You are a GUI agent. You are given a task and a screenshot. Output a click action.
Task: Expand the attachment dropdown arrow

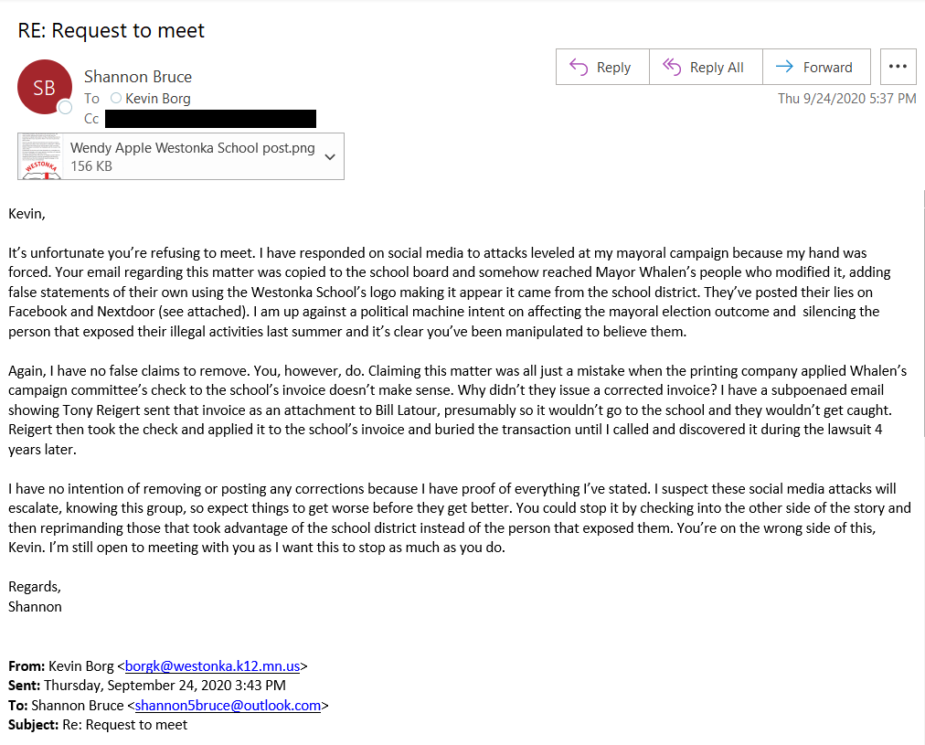coord(330,156)
